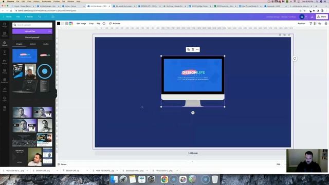The image size is (329, 185).
Task: Click the Link icon in the top toolbar
Action: pos(320,24)
